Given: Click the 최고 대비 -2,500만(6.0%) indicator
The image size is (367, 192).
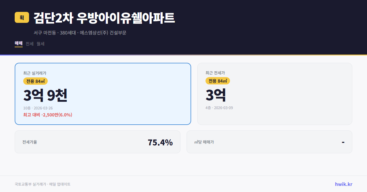Looking at the screenshot, I should point(47,115).
